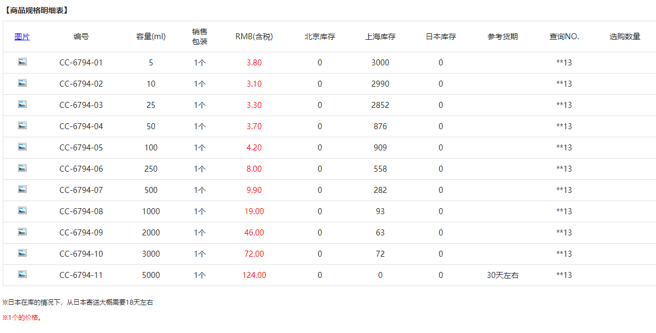Screen dimensions: 656x333
Task: View the product image for CC-6794-04
Action: click(x=22, y=126)
